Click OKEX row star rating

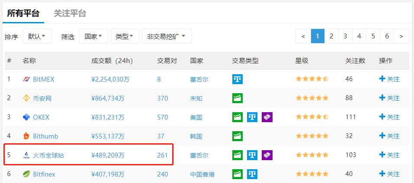click(312, 117)
